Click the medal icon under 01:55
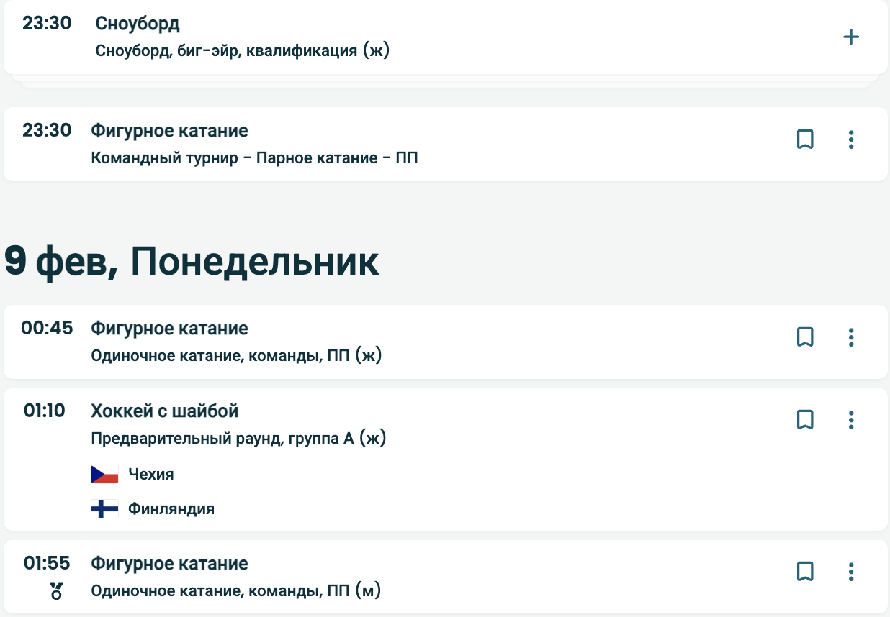Viewport: 890px width, 617px height. (56, 592)
